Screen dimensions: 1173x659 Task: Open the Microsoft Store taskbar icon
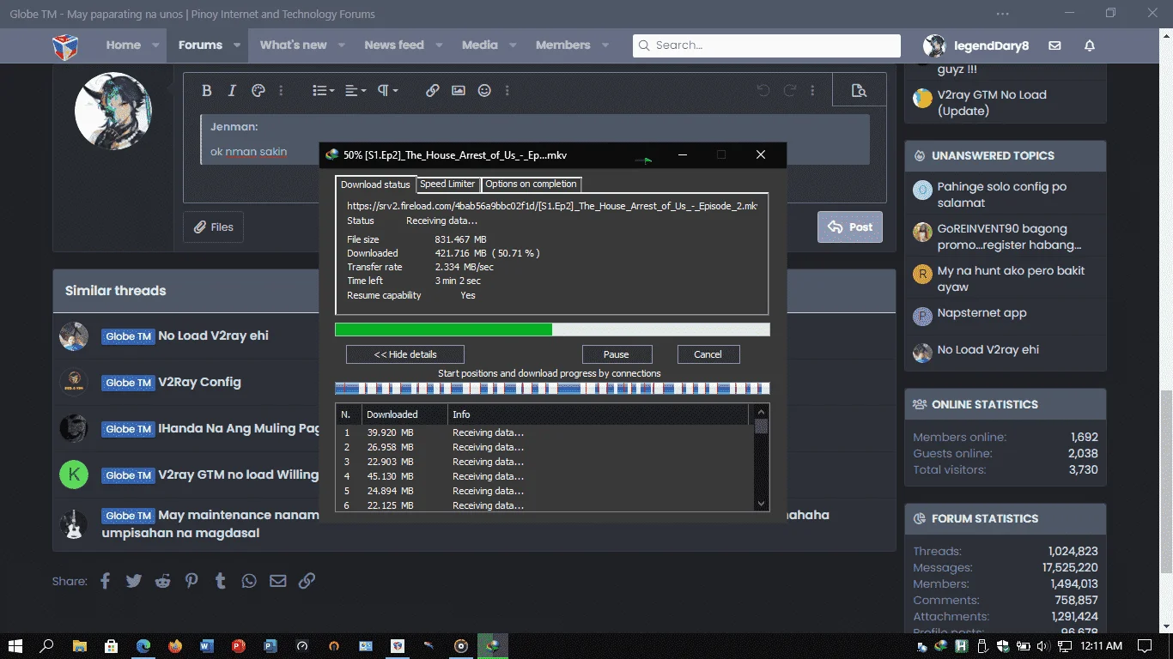(x=111, y=645)
